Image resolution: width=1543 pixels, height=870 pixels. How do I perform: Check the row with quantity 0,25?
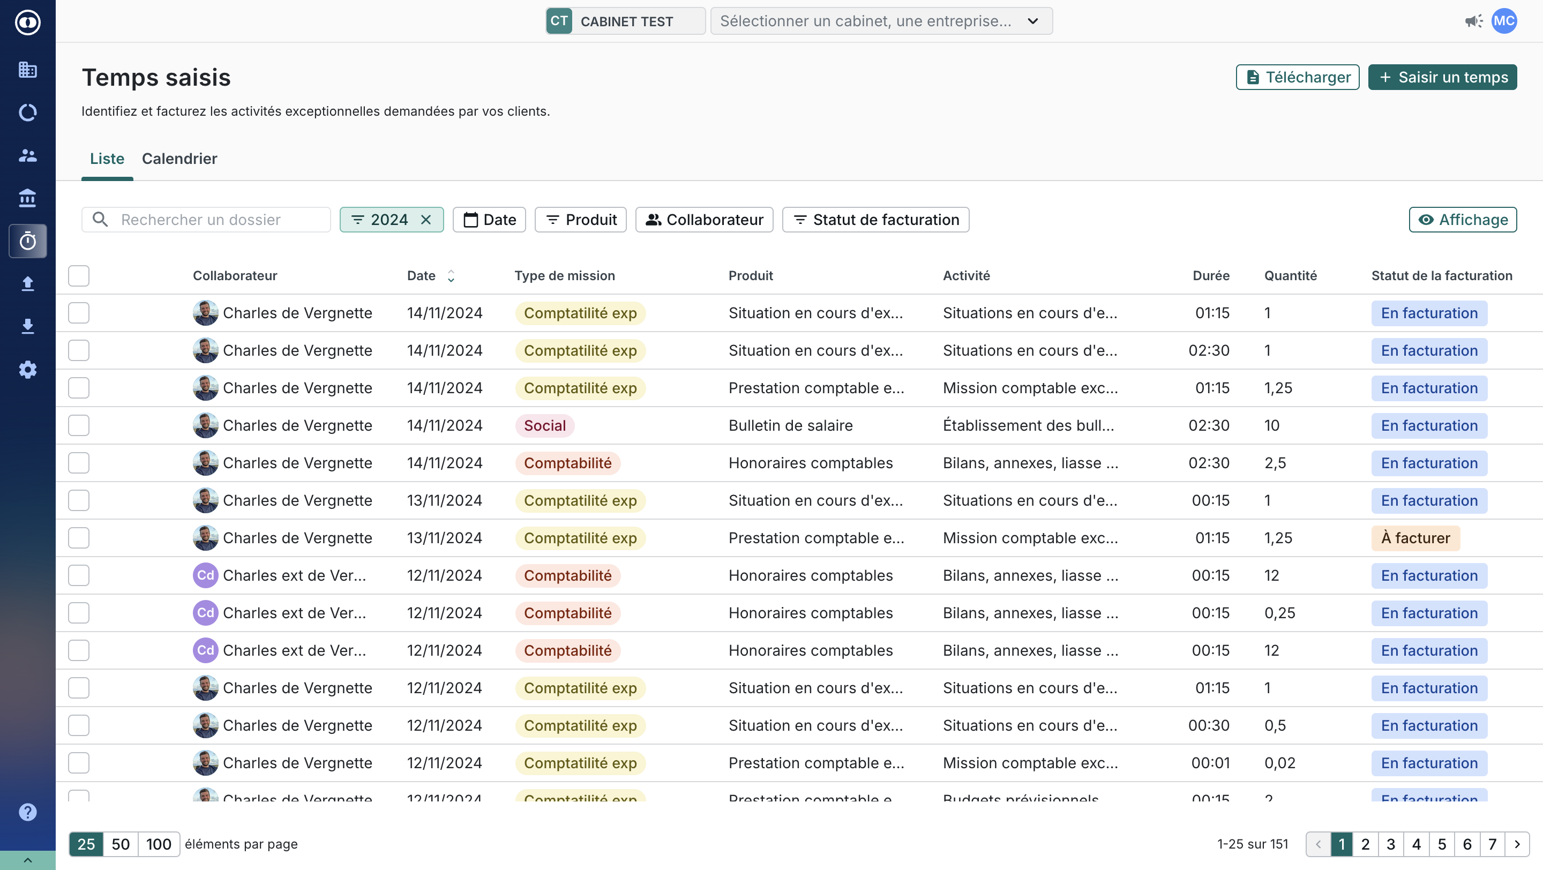[x=78, y=613]
